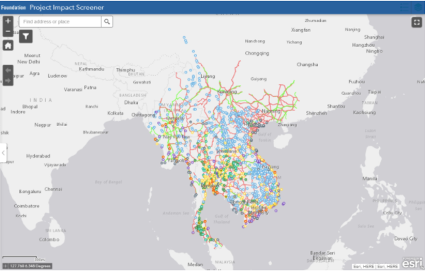This screenshot has width=435, height=276.
Task: Toggle fullscreen map view
Action: point(417,22)
